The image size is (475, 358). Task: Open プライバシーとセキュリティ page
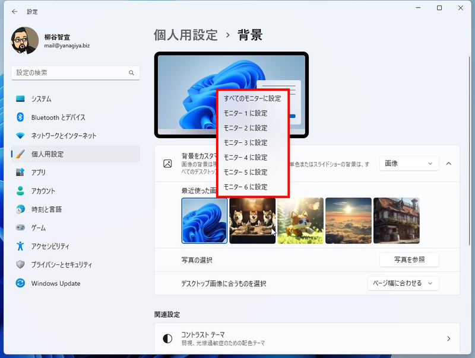pyautogui.click(x=75, y=264)
